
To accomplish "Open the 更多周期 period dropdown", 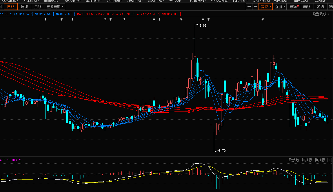I will click(55, 7).
